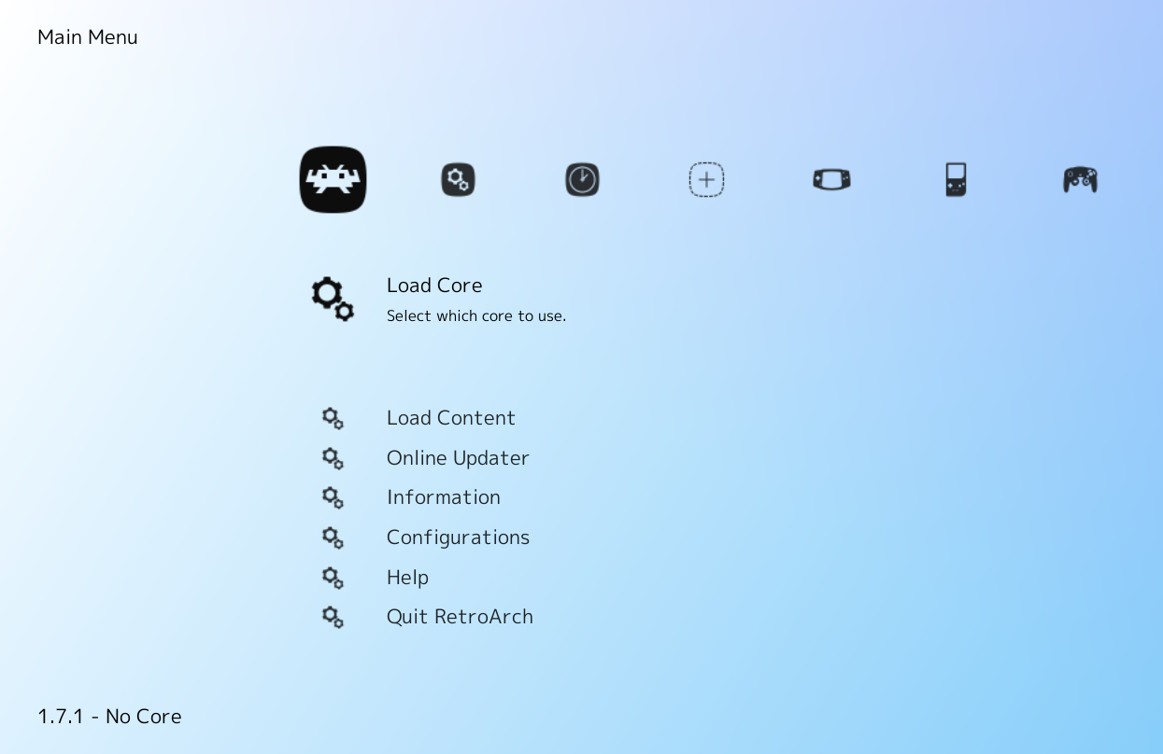Click the gear icon beside Load Content
Screen dimensions: 1163x754
[x=333, y=418]
